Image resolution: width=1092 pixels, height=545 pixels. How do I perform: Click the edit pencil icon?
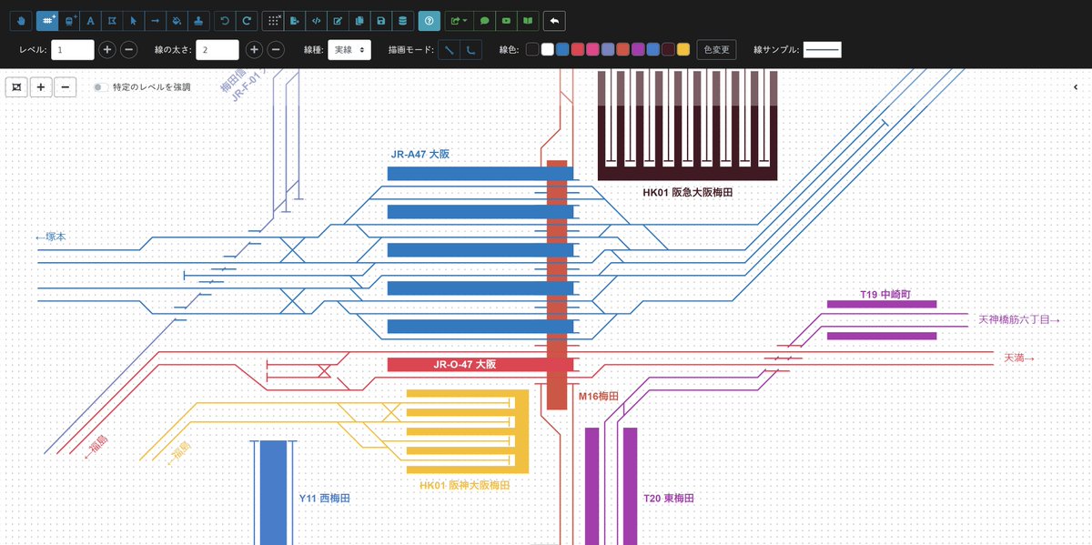click(339, 20)
